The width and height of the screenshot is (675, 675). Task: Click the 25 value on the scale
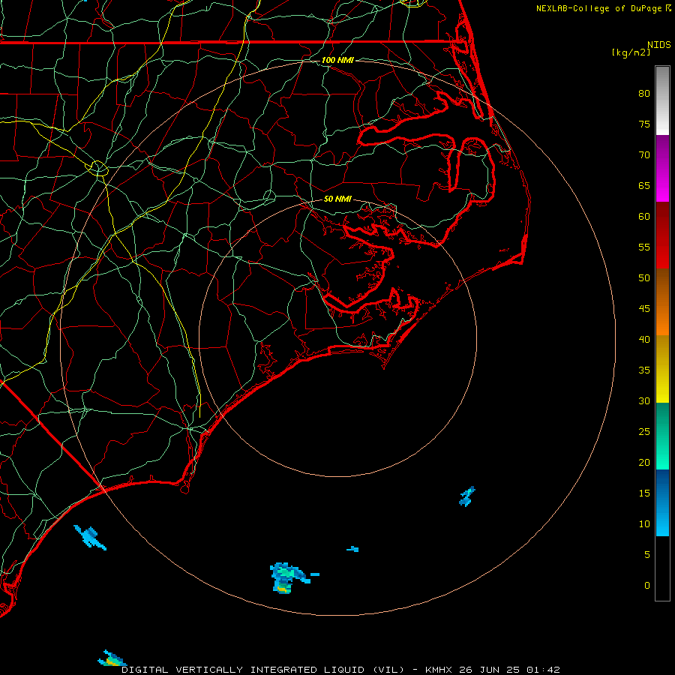[x=644, y=432]
